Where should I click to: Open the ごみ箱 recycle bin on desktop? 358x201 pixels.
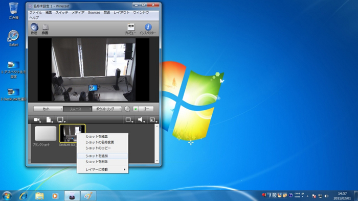point(13,11)
